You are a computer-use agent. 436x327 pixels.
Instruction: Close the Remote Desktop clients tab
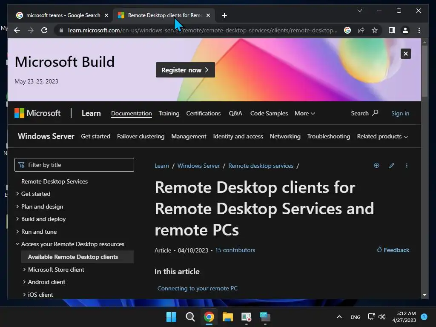click(208, 15)
